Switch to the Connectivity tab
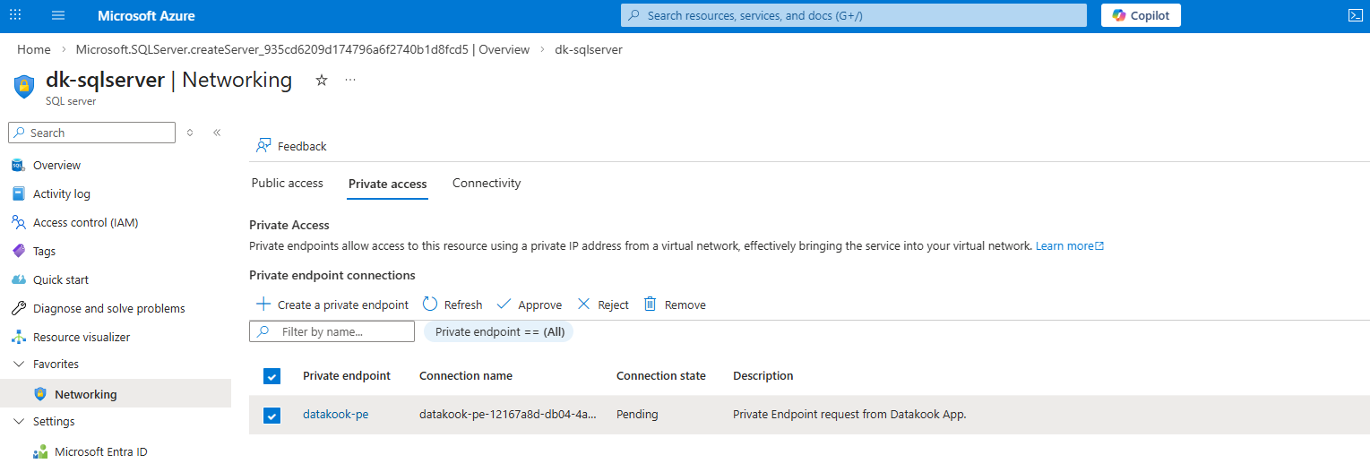The width and height of the screenshot is (1370, 472). 487,183
